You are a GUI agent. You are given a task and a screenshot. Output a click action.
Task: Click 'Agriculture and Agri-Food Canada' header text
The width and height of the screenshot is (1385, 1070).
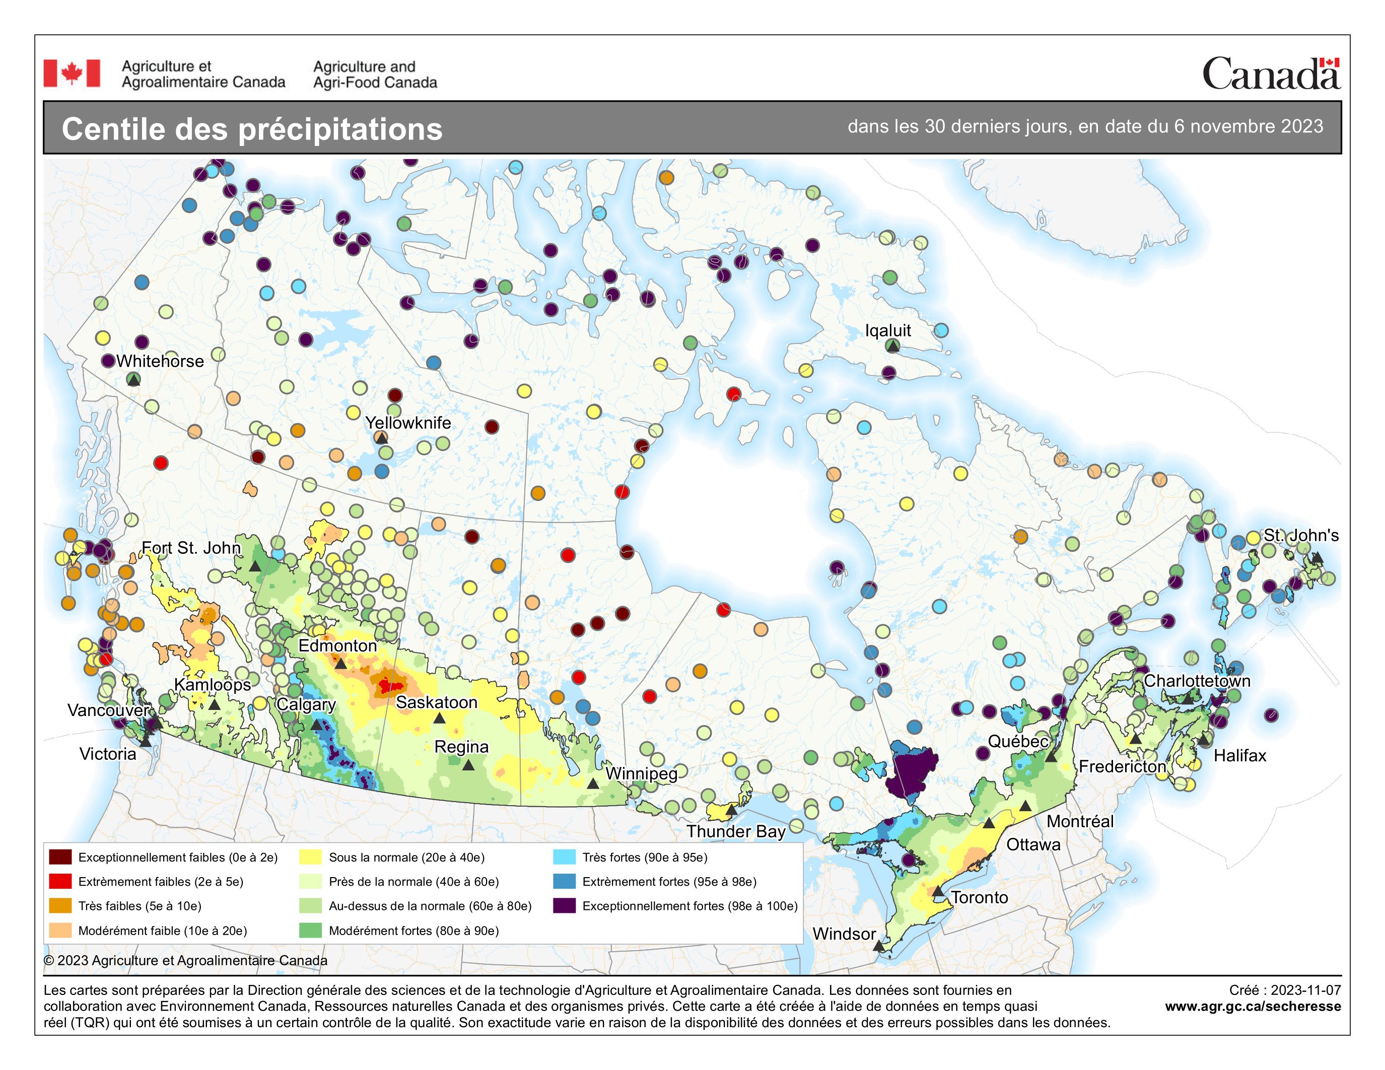click(375, 74)
